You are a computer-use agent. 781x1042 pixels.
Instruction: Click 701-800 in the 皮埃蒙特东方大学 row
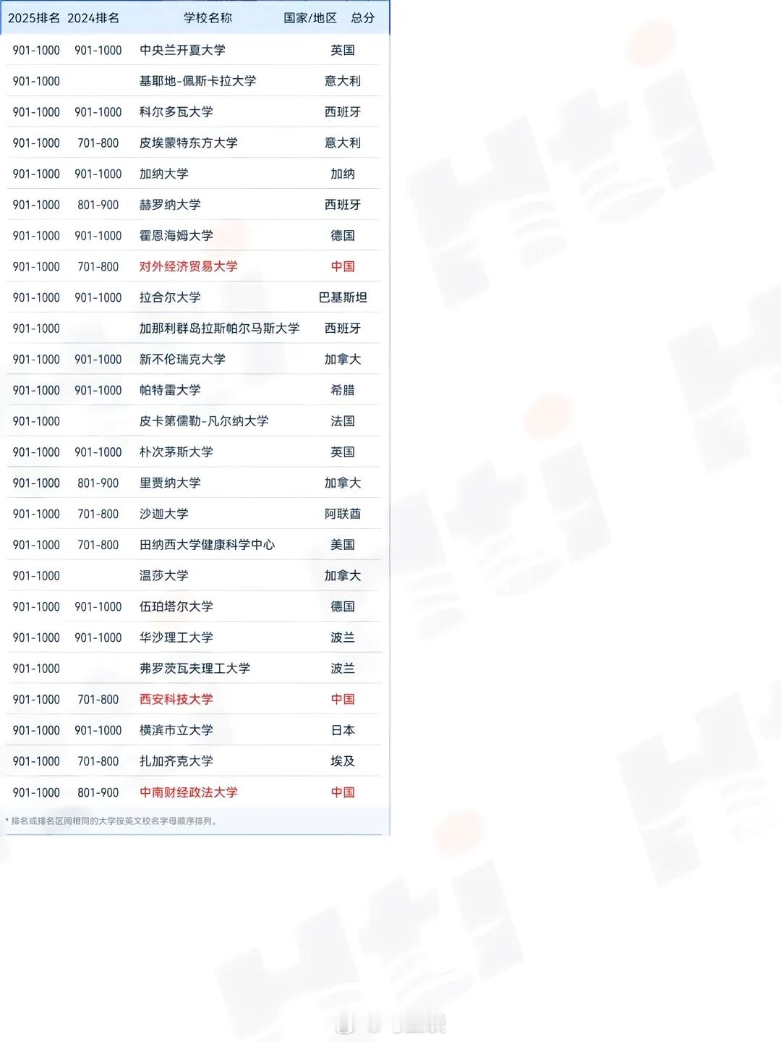point(98,143)
